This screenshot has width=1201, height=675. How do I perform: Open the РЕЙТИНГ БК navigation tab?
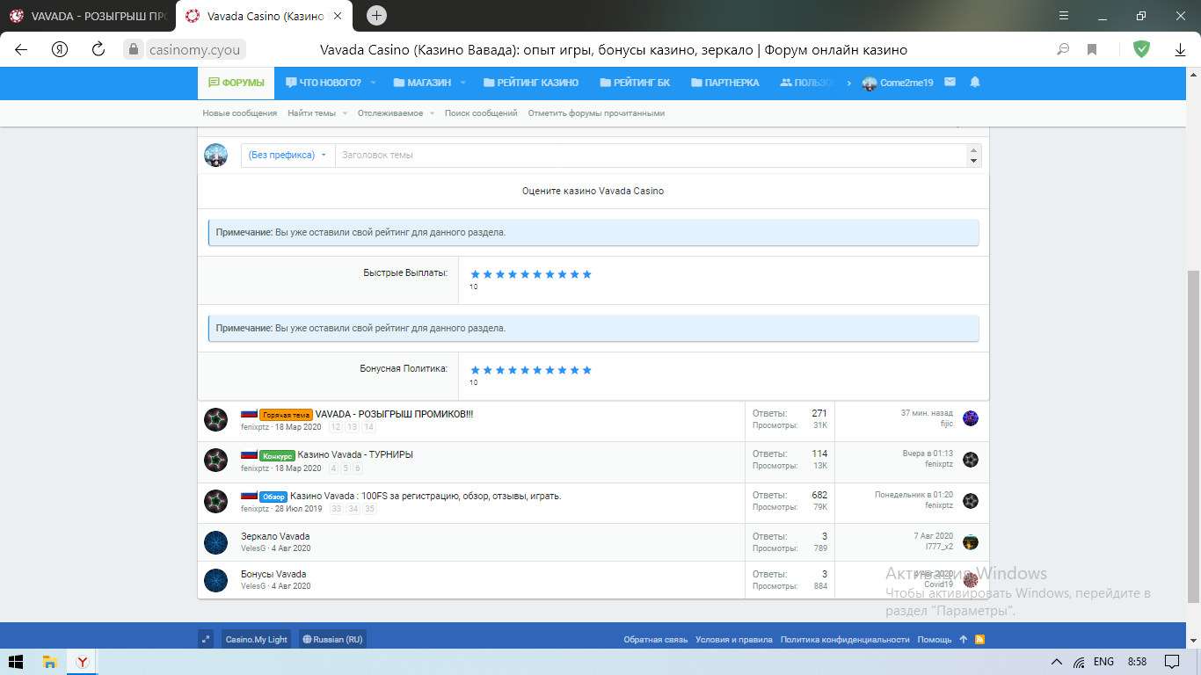point(635,83)
